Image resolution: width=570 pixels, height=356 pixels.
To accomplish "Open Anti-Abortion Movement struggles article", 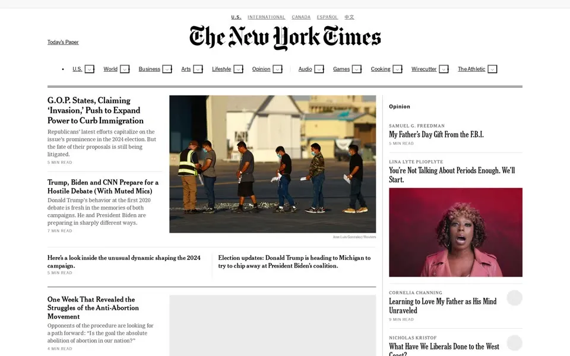I will 93,308.
